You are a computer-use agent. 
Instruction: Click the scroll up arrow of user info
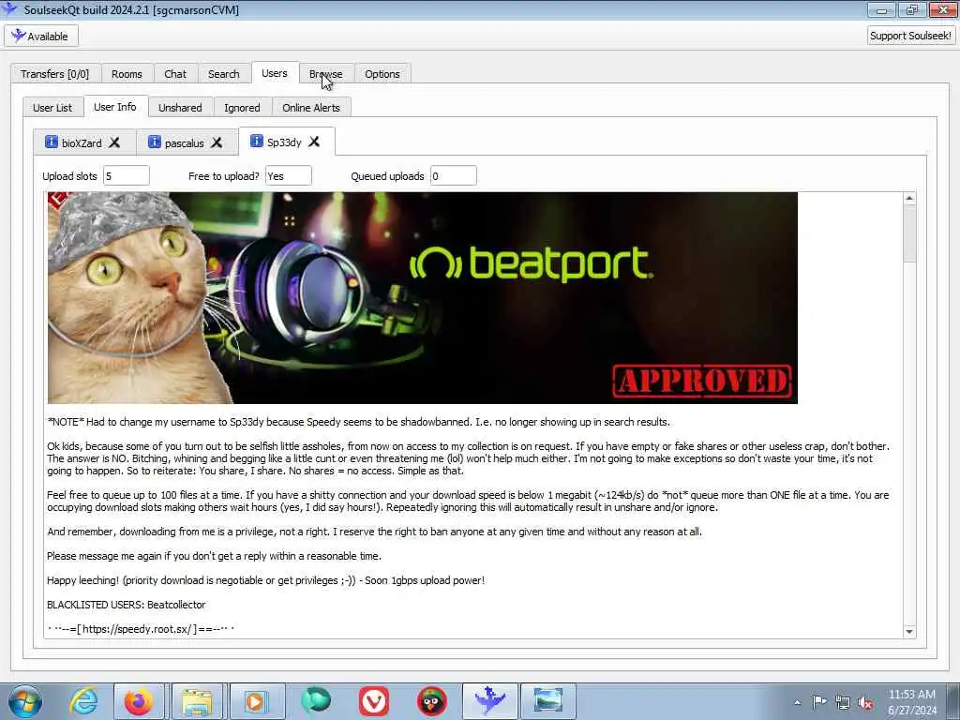pos(909,198)
